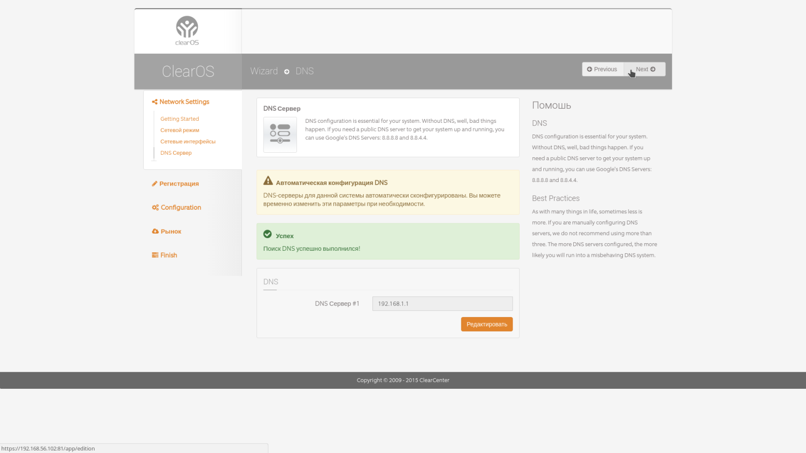The image size is (806, 453).
Task: Click the Редактировать button
Action: (487, 324)
